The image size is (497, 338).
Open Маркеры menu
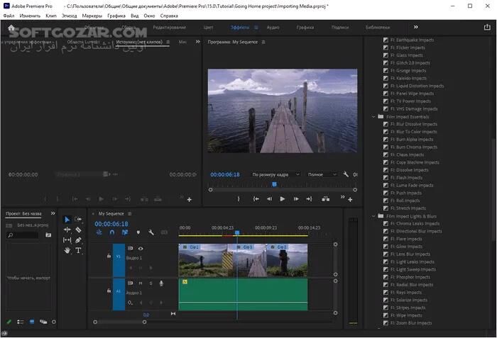pos(92,16)
